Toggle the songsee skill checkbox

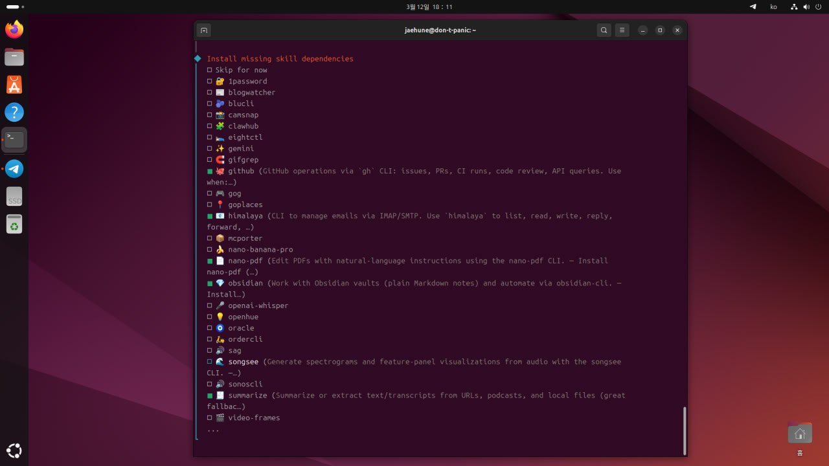[x=210, y=362]
